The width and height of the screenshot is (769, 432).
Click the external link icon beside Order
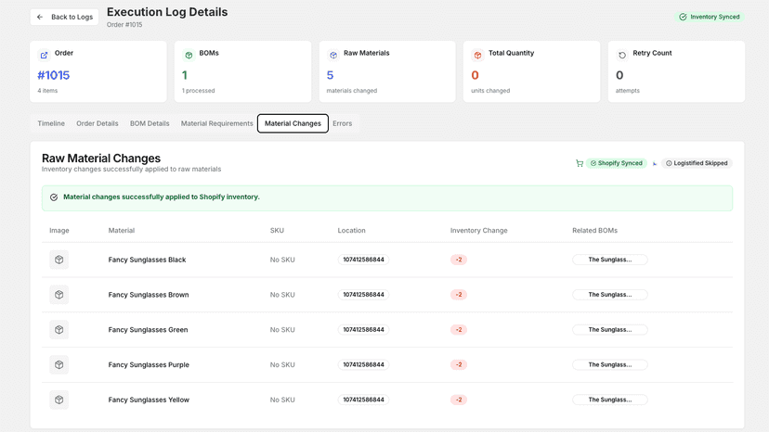[x=45, y=56]
